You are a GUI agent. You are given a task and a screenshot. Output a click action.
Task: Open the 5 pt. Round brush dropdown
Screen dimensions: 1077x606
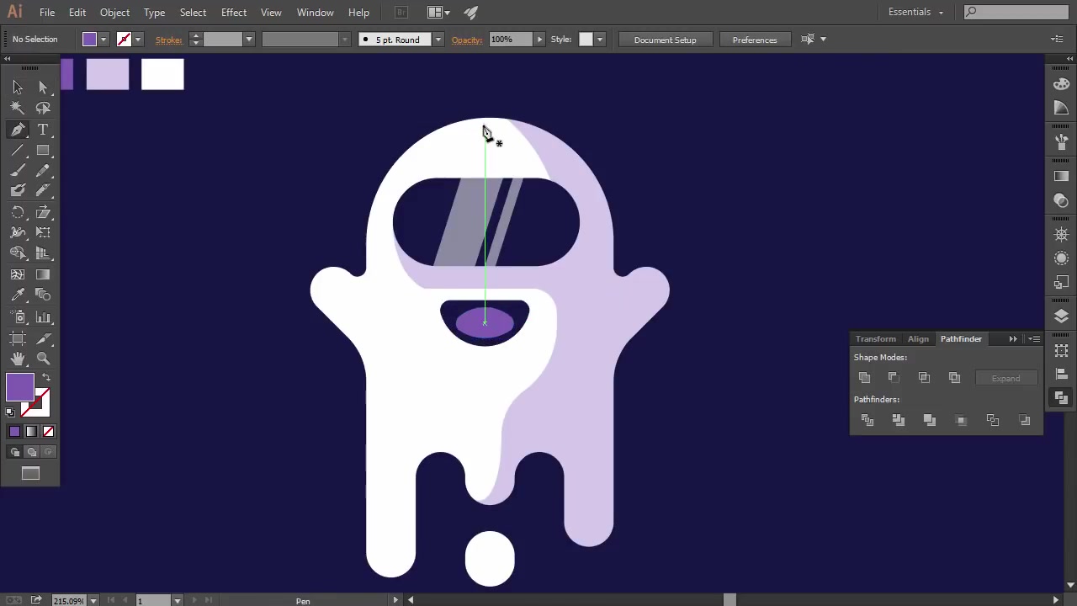coord(438,40)
